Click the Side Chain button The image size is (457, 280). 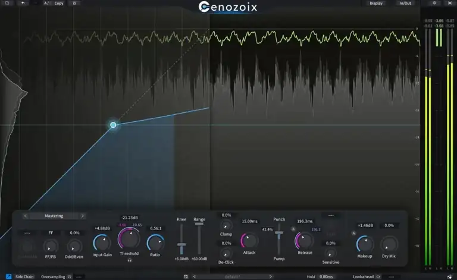click(24, 277)
